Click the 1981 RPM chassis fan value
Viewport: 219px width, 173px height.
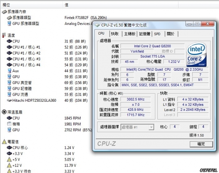pyautogui.click(x=73, y=124)
